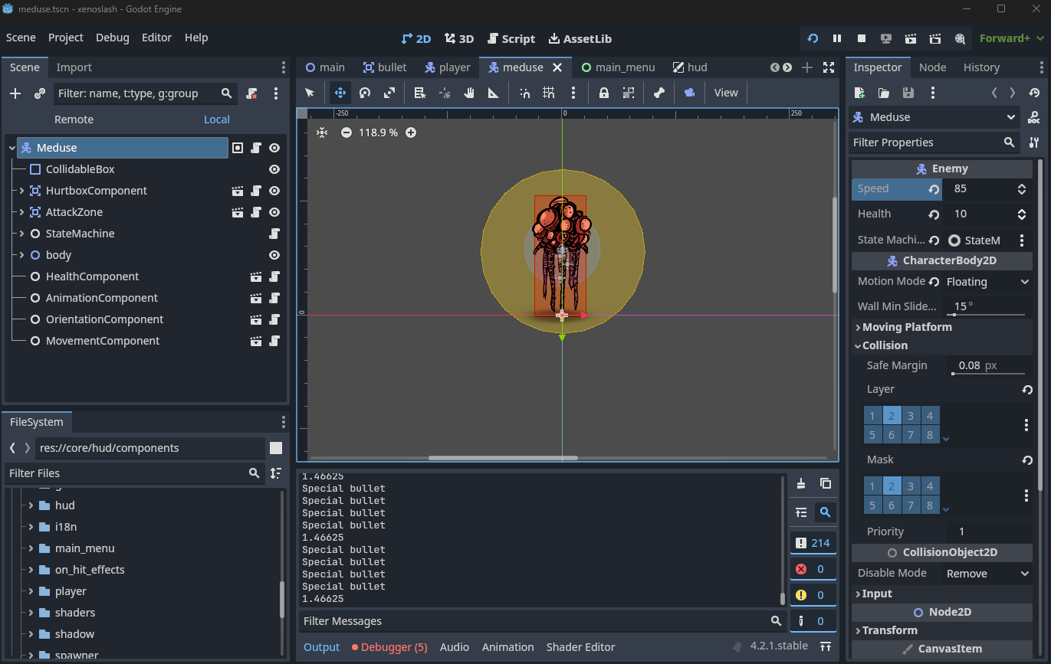Viewport: 1051px width, 664px height.
Task: Show the Remote scene tree
Action: [x=74, y=119]
